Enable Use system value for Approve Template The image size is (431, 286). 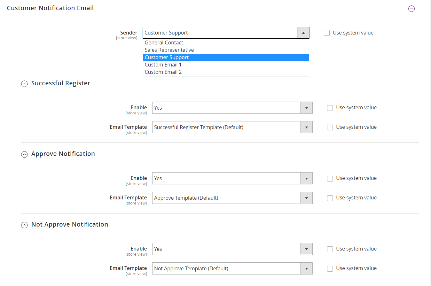pos(330,198)
